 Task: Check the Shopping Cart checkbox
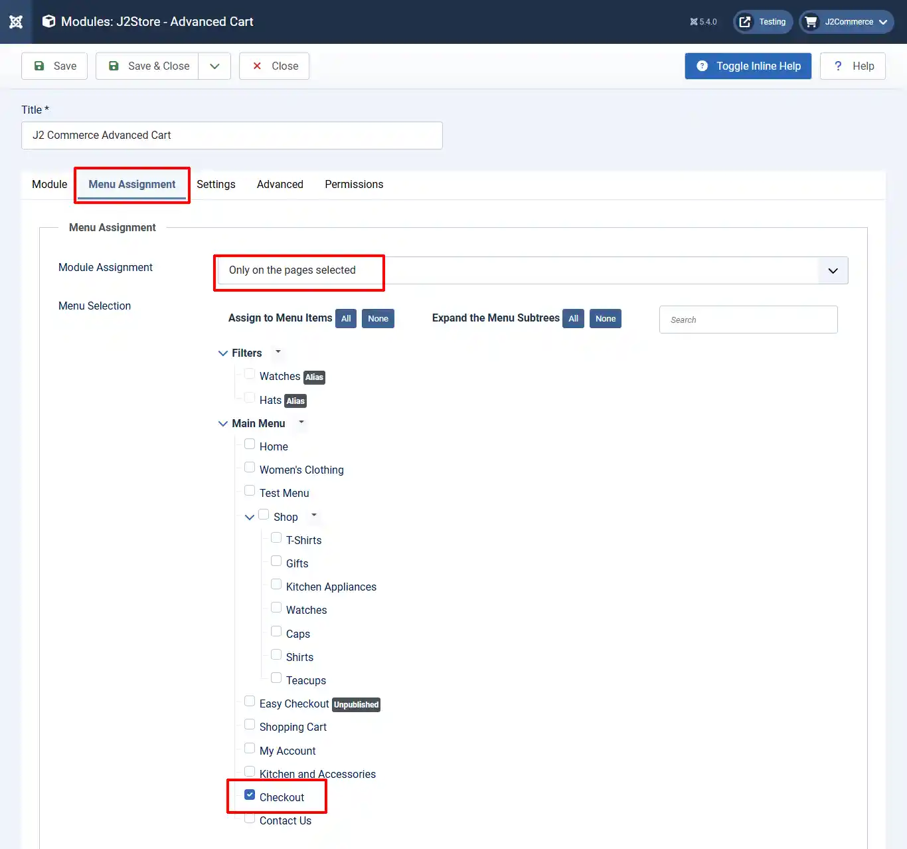tap(250, 724)
